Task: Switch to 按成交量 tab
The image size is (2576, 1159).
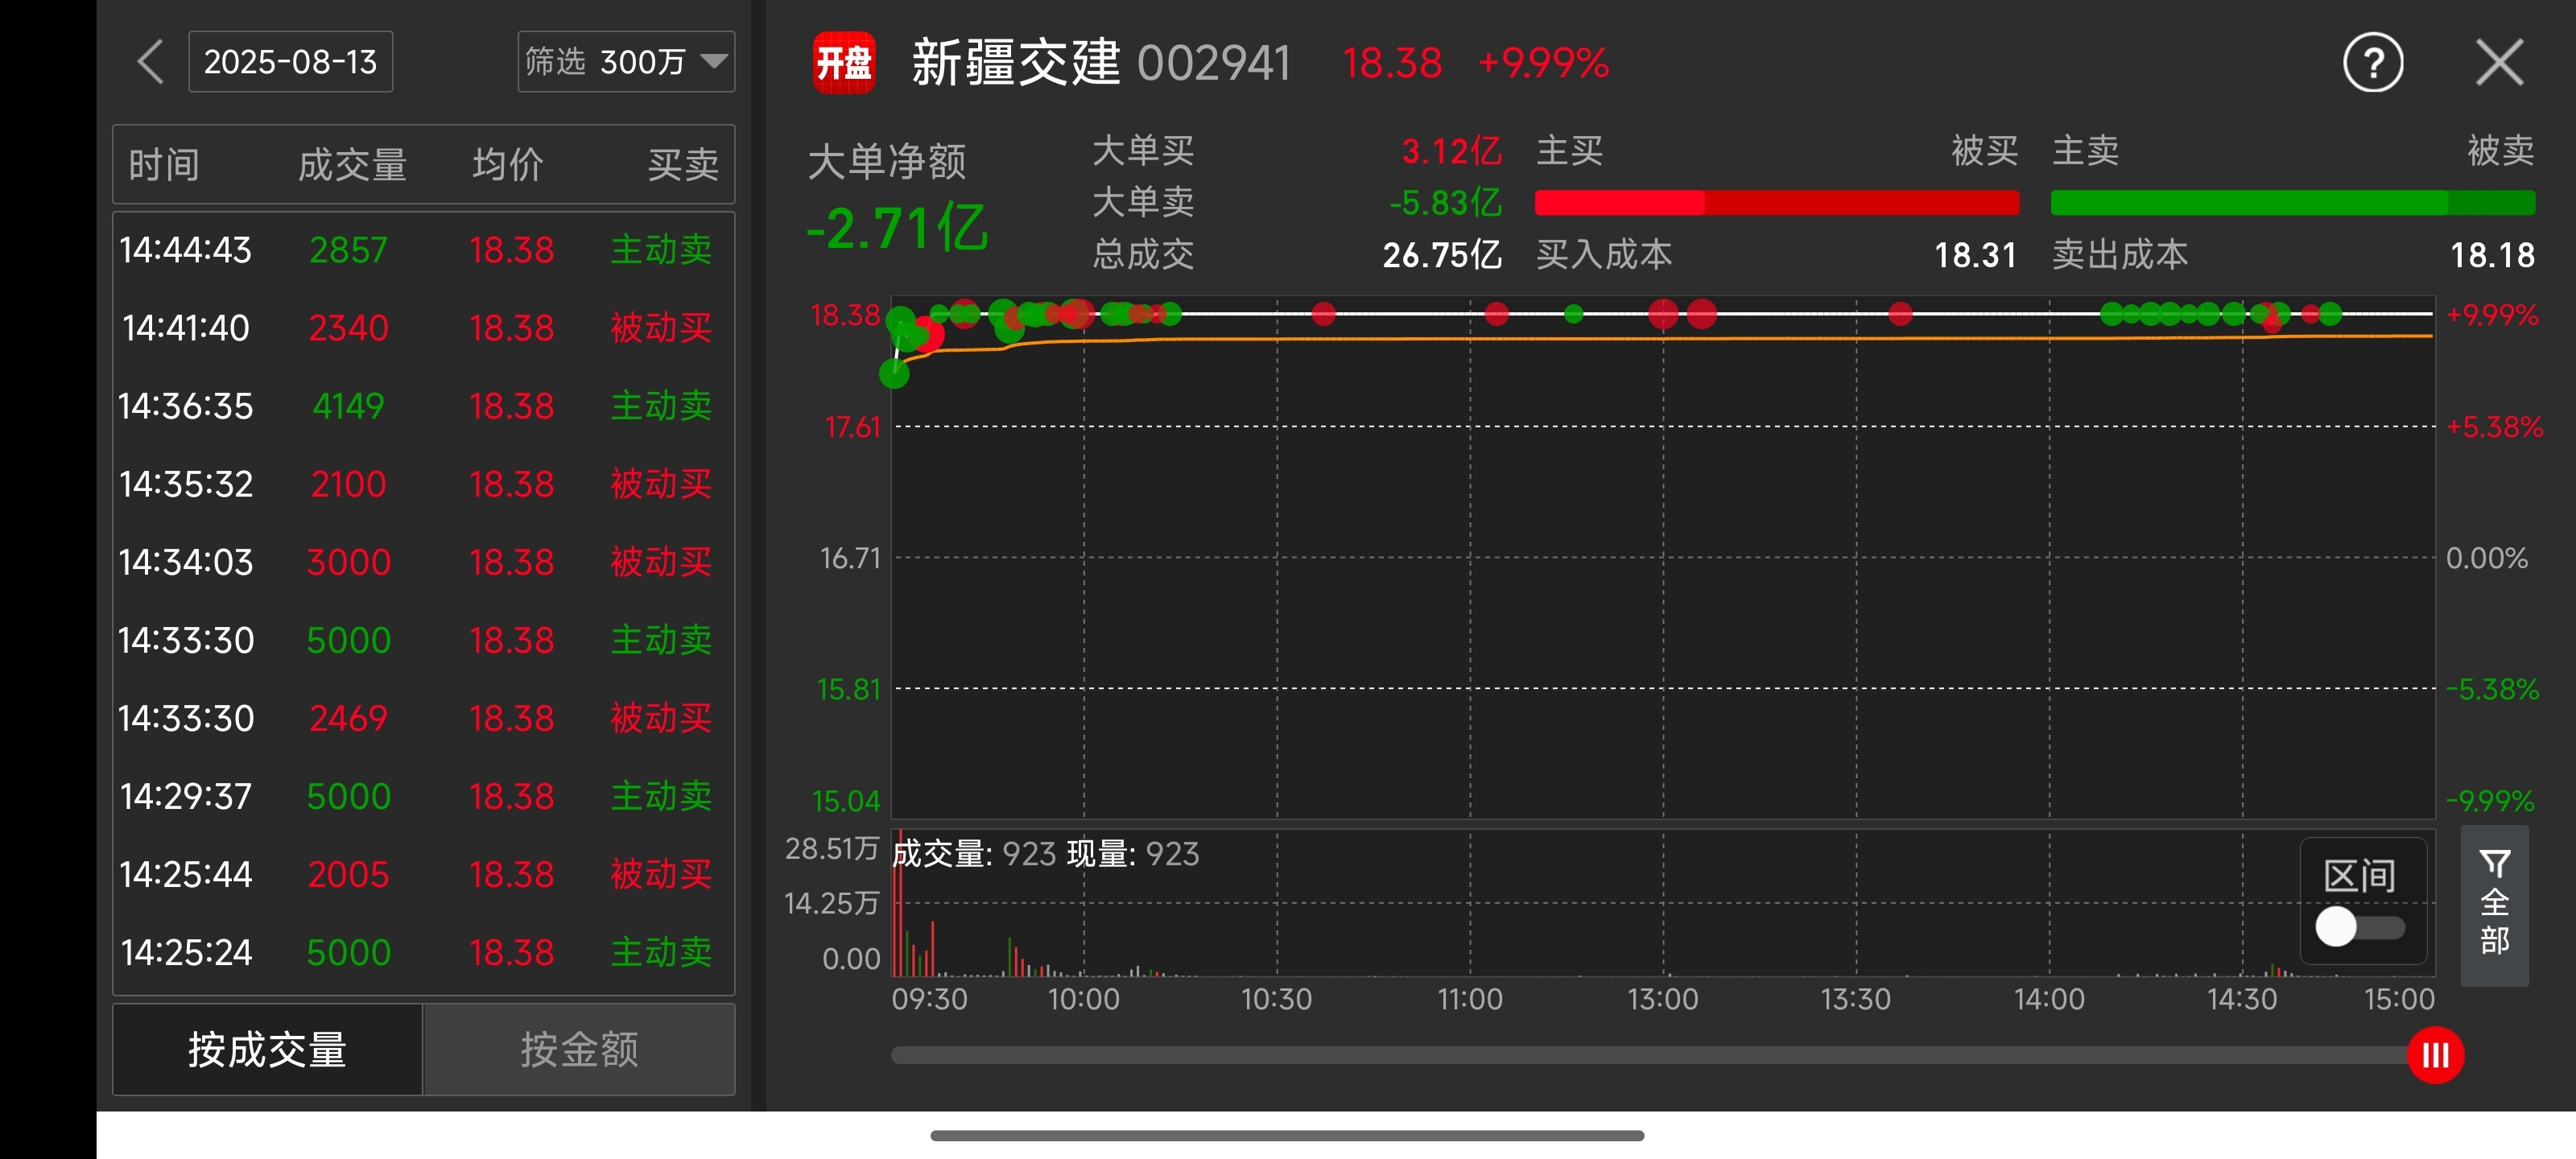Action: [x=267, y=1049]
